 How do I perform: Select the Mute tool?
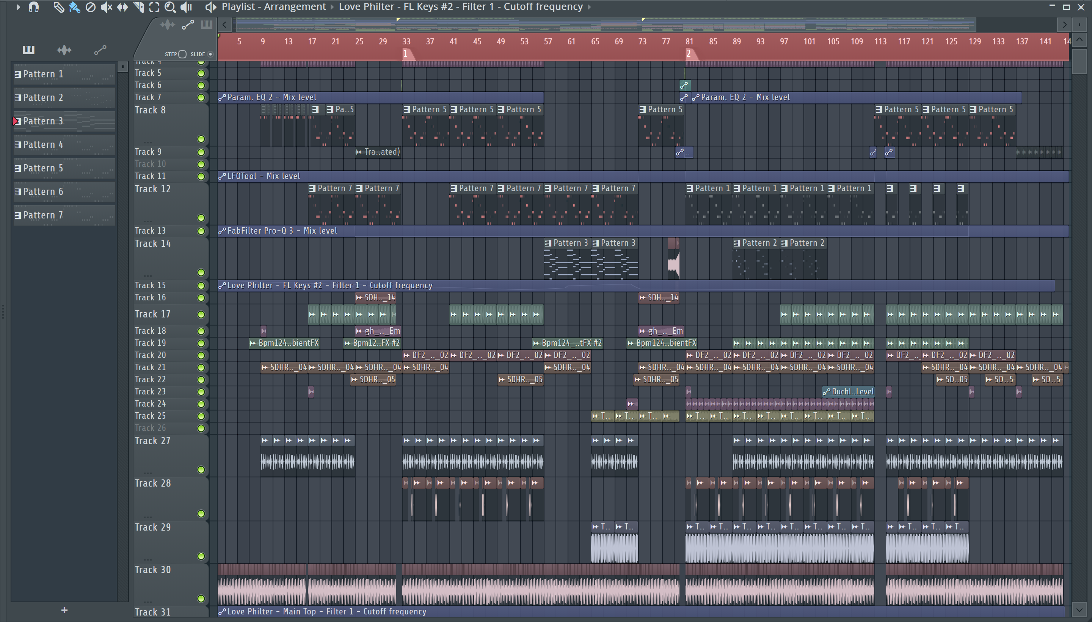[106, 7]
